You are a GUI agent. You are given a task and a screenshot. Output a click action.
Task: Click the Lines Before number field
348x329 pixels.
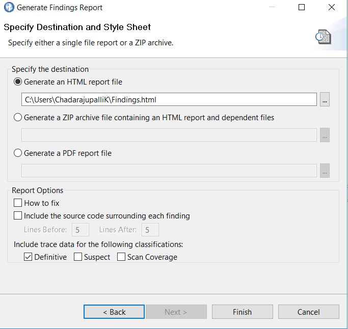pyautogui.click(x=81, y=230)
